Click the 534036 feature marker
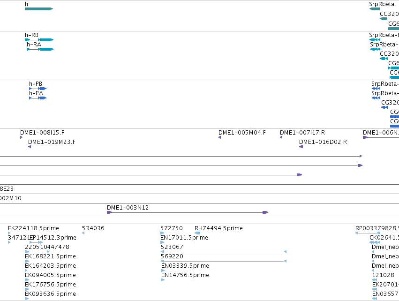The image size is (399, 301). [83, 233]
